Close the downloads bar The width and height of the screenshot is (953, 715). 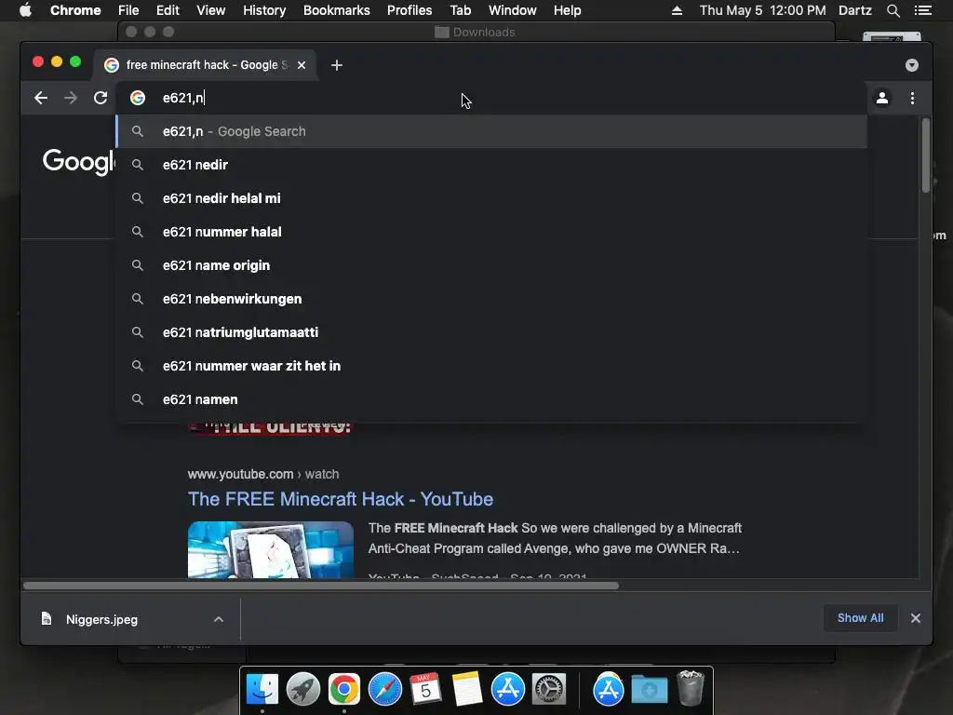click(916, 618)
